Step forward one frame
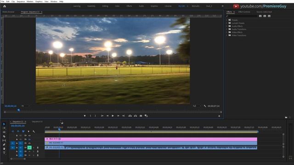 pos(118,116)
